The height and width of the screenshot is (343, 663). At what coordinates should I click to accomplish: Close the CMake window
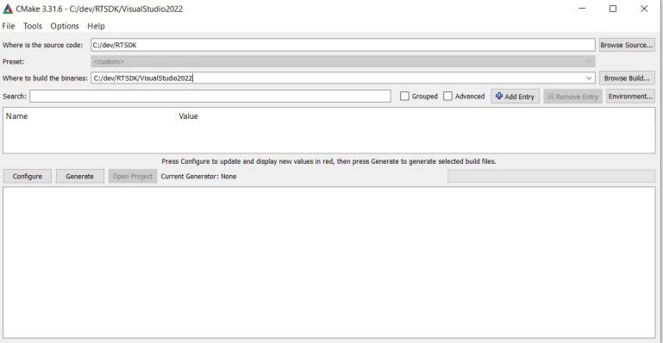644,9
